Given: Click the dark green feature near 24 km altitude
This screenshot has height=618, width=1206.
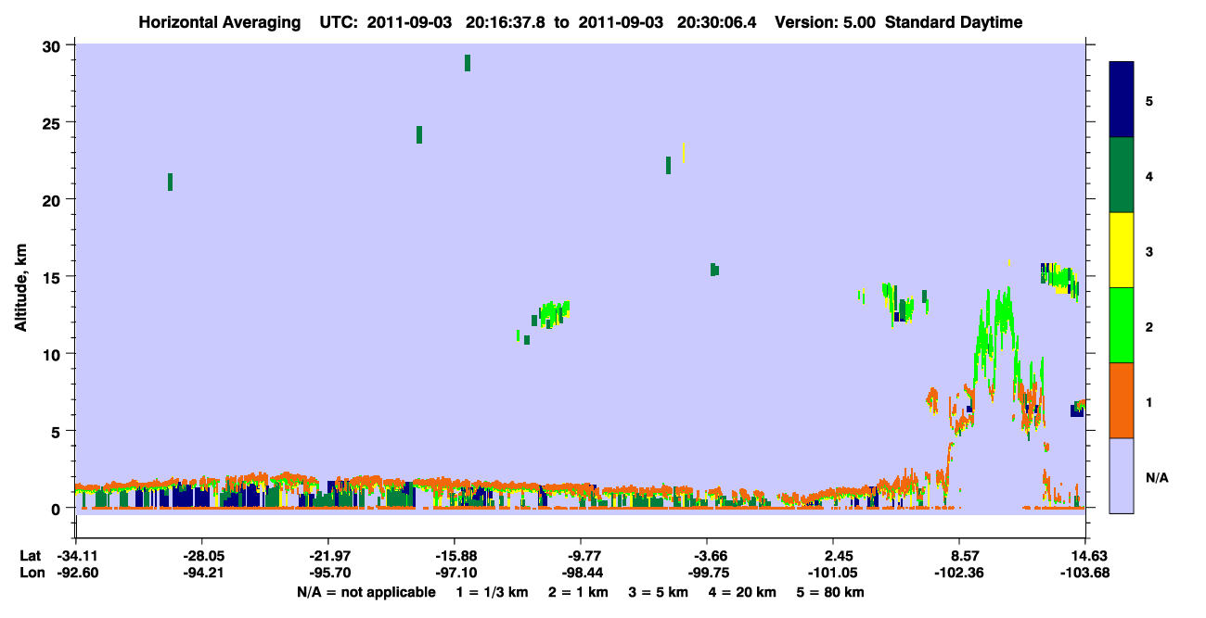Looking at the screenshot, I should [419, 134].
